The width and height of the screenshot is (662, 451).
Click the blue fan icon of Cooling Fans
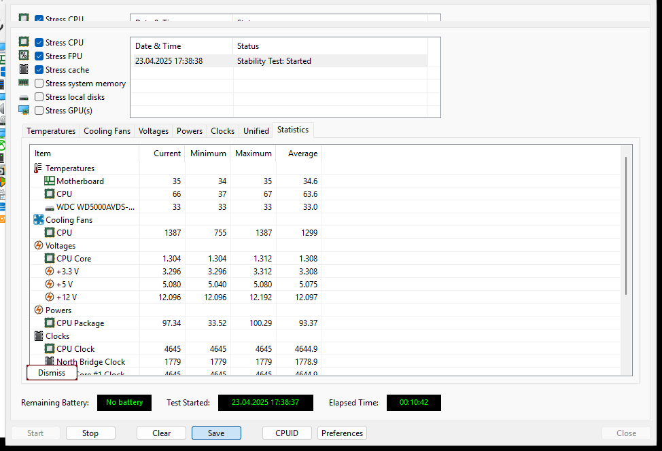pos(39,220)
